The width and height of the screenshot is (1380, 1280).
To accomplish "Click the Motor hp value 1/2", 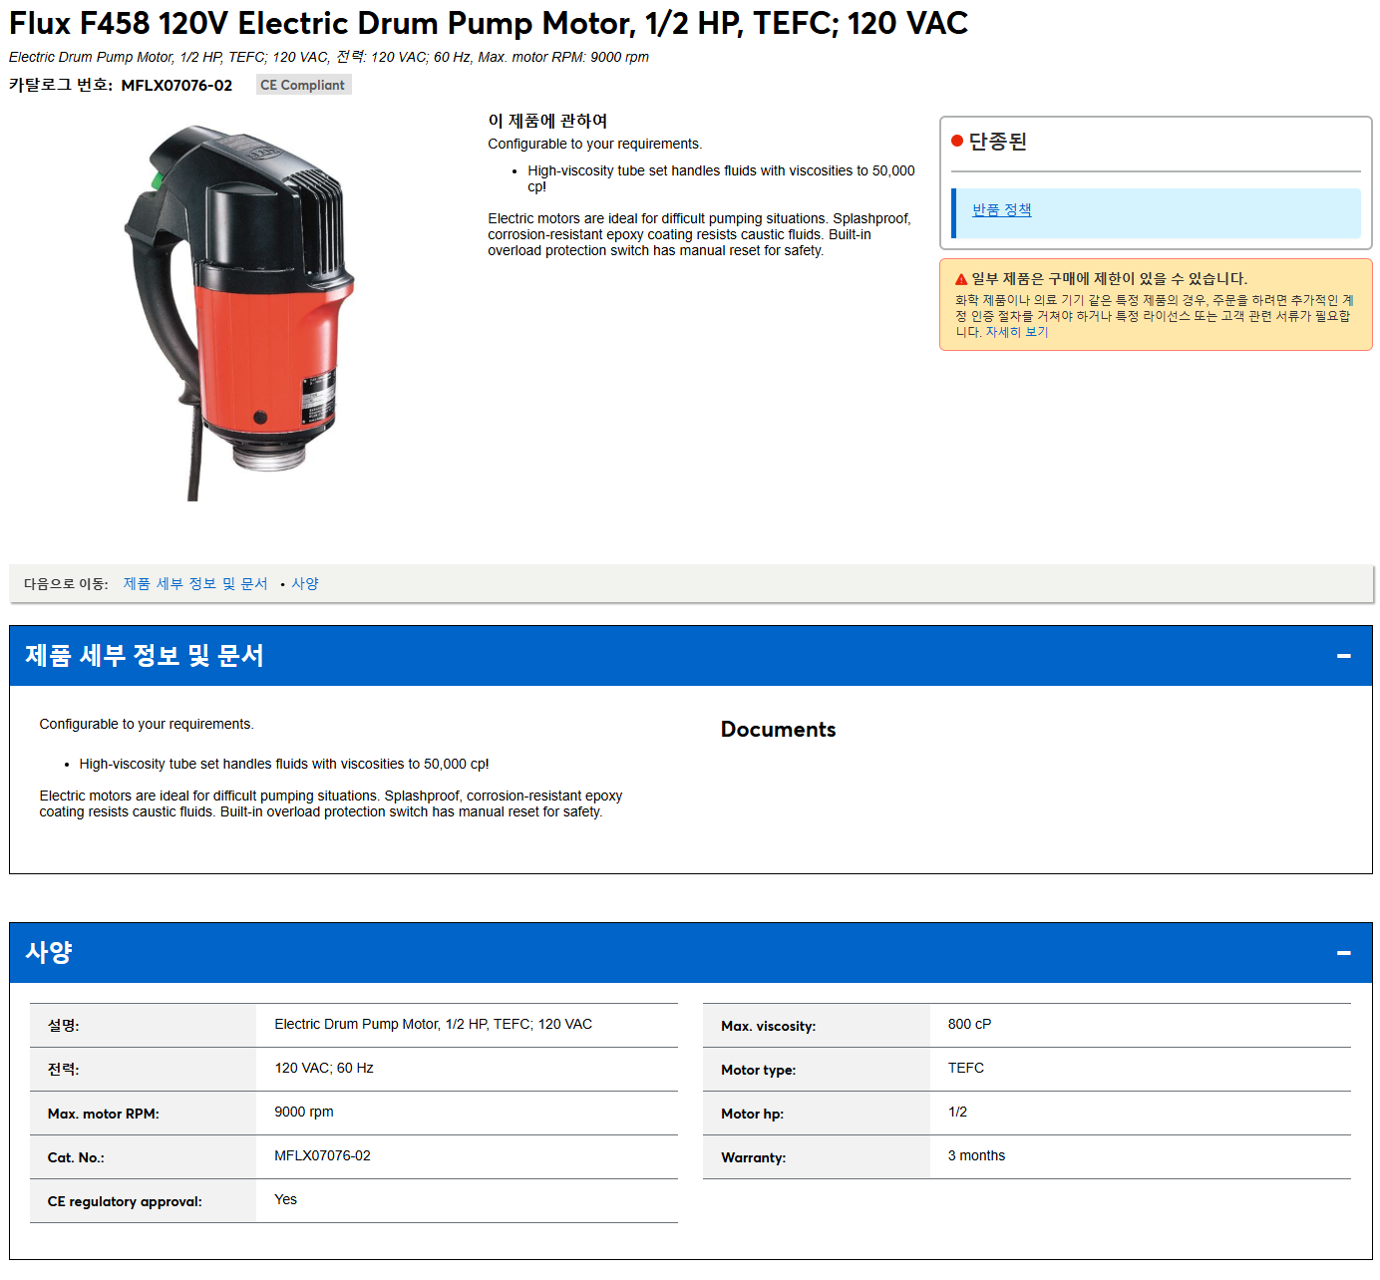I will (957, 1113).
